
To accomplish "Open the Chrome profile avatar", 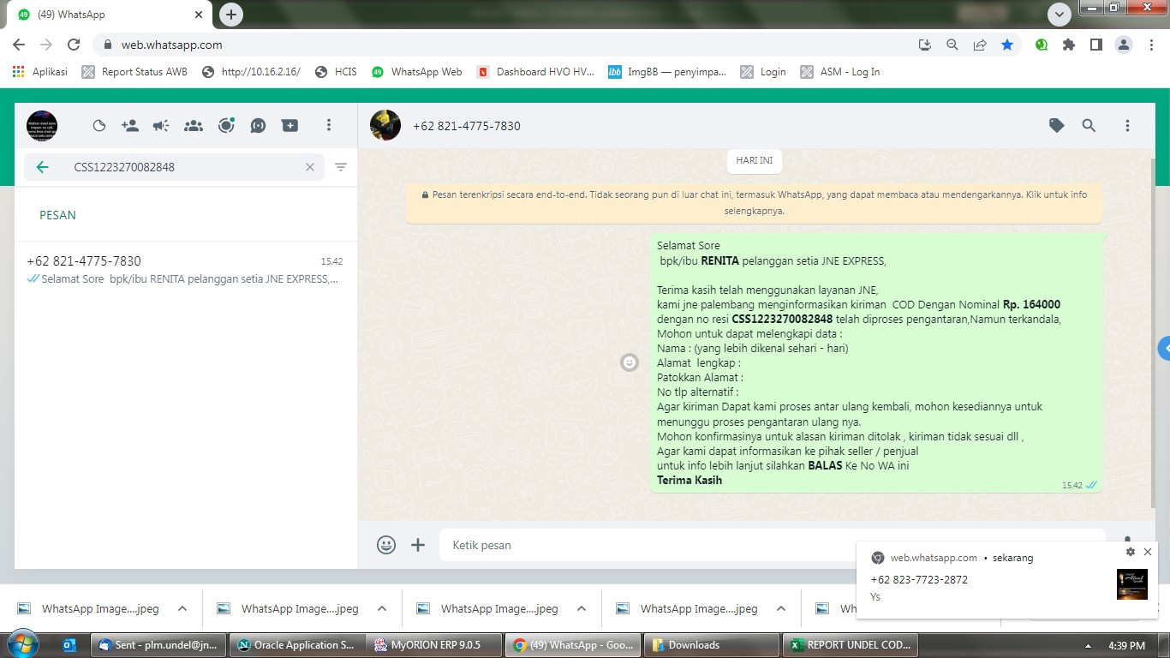I will click(x=1124, y=45).
